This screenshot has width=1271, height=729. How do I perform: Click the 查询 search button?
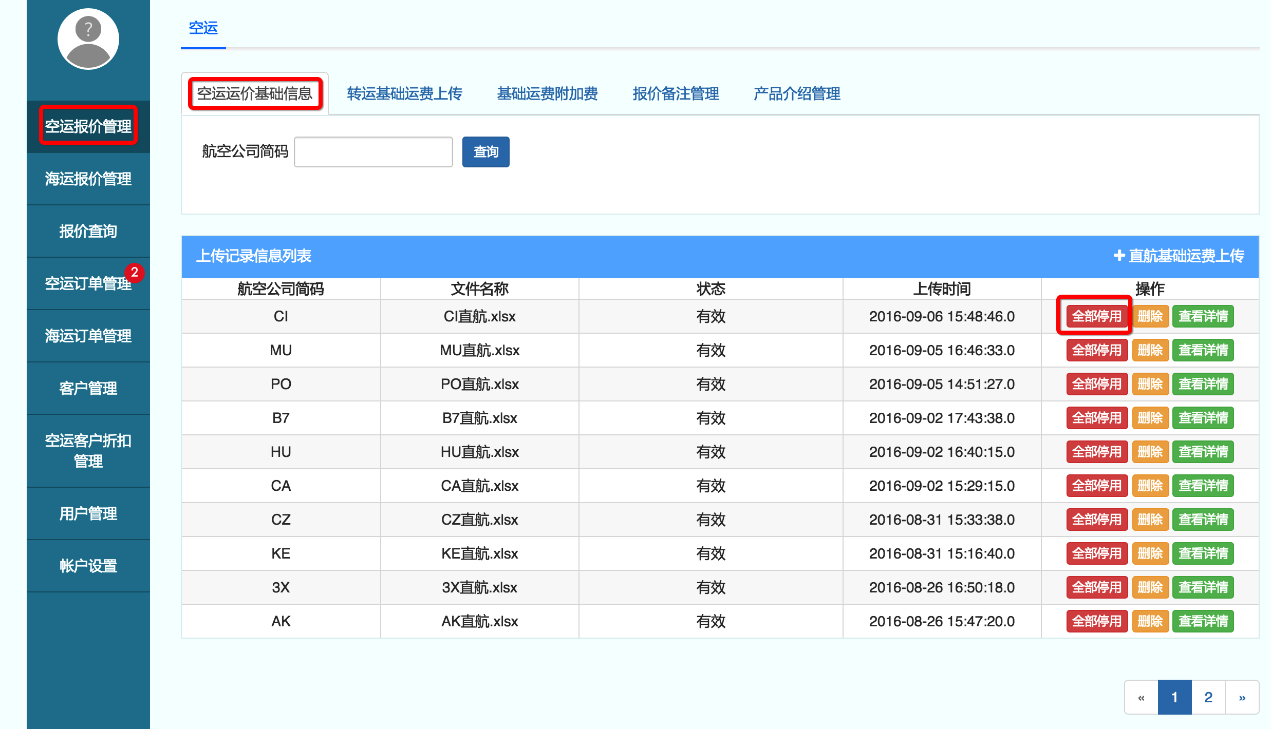tap(485, 152)
